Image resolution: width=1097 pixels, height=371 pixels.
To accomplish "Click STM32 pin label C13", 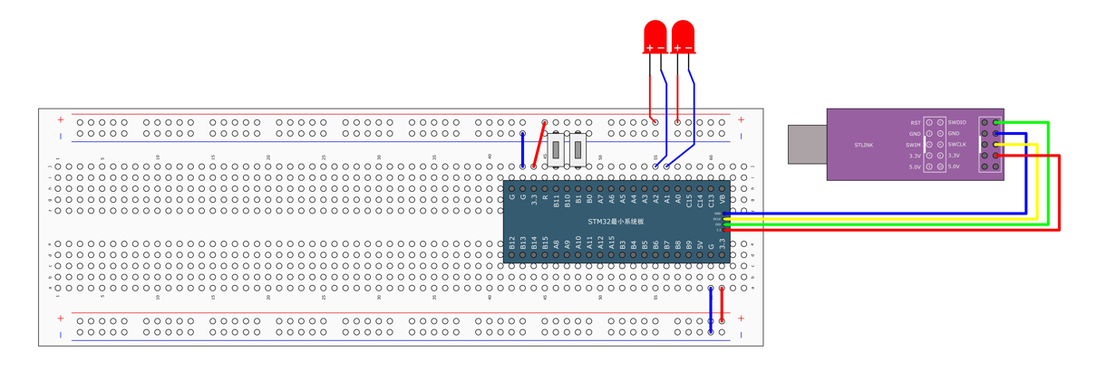I will (x=711, y=201).
